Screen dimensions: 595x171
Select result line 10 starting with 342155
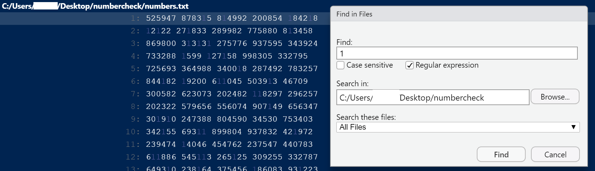[165, 132]
